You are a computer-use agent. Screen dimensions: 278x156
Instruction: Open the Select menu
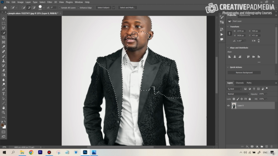pos(43,2)
